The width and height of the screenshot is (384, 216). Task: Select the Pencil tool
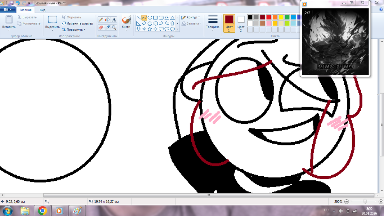pos(101,20)
